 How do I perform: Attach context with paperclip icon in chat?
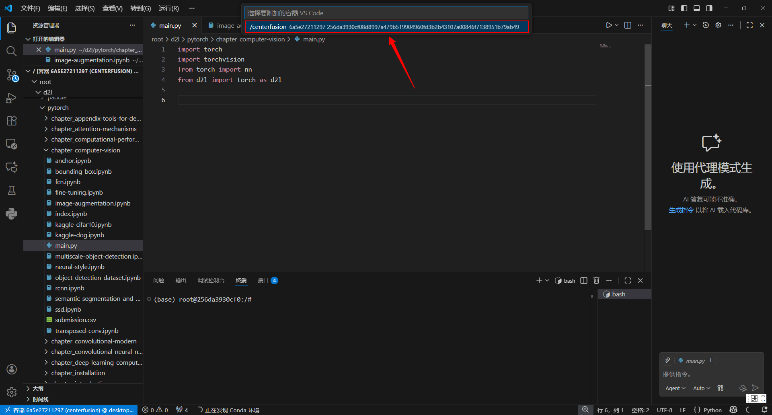pyautogui.click(x=667, y=360)
